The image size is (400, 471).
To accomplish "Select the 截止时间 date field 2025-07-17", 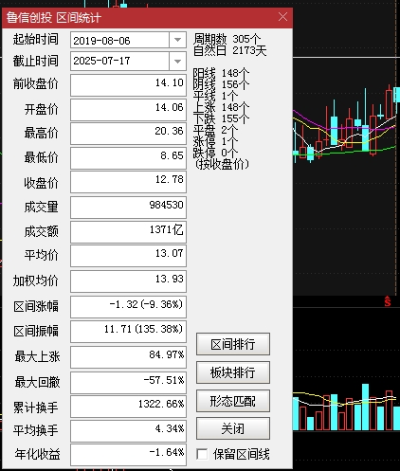I will 119,61.
